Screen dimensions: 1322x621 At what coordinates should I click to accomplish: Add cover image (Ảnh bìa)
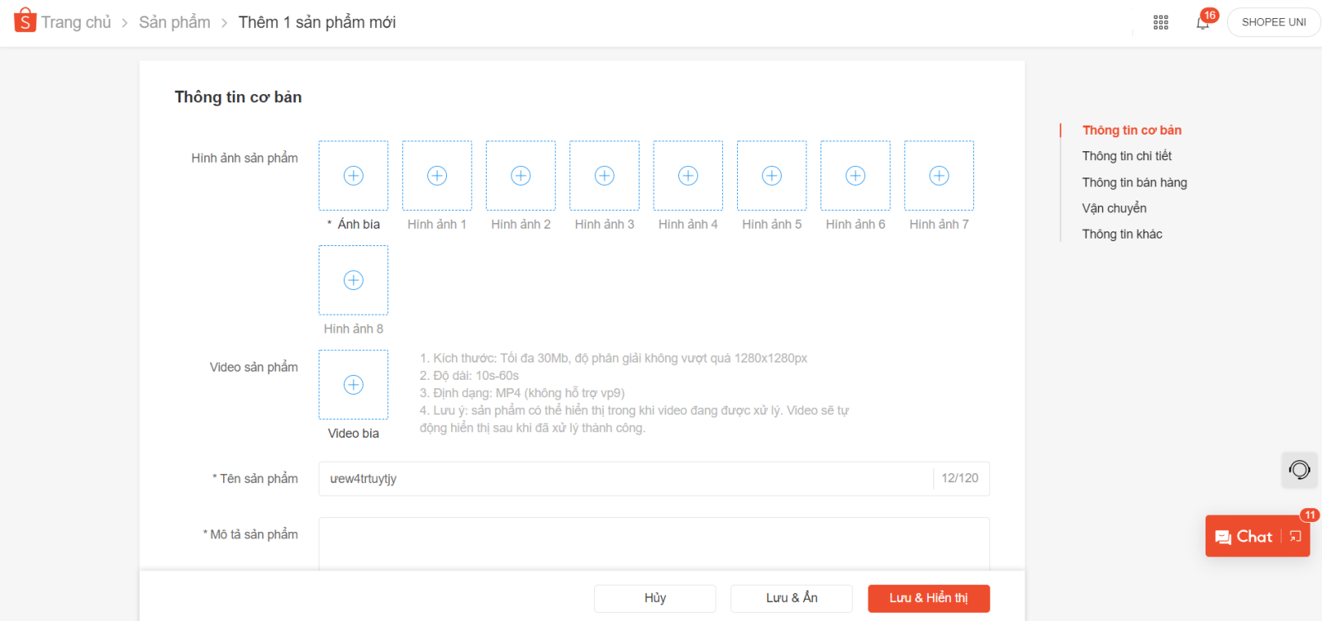[x=354, y=176]
